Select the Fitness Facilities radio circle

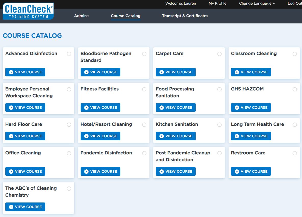(144, 89)
